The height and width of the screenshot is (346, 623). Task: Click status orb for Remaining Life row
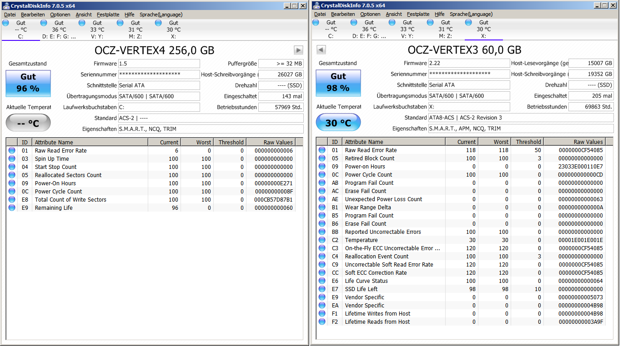tap(12, 208)
